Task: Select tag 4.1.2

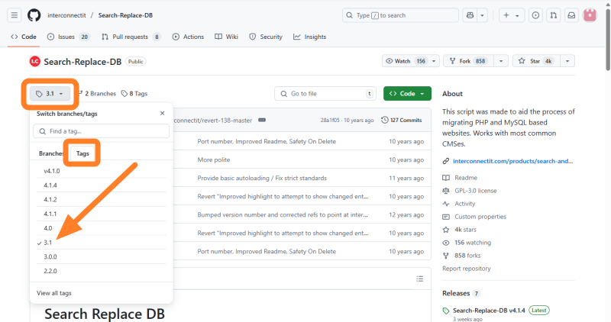Action: 102,199
